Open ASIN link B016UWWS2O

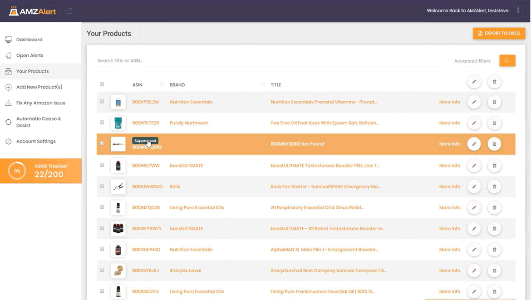pos(147,187)
